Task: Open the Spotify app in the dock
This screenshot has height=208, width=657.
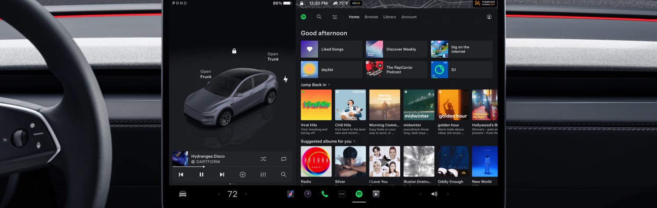Action: coord(359,194)
